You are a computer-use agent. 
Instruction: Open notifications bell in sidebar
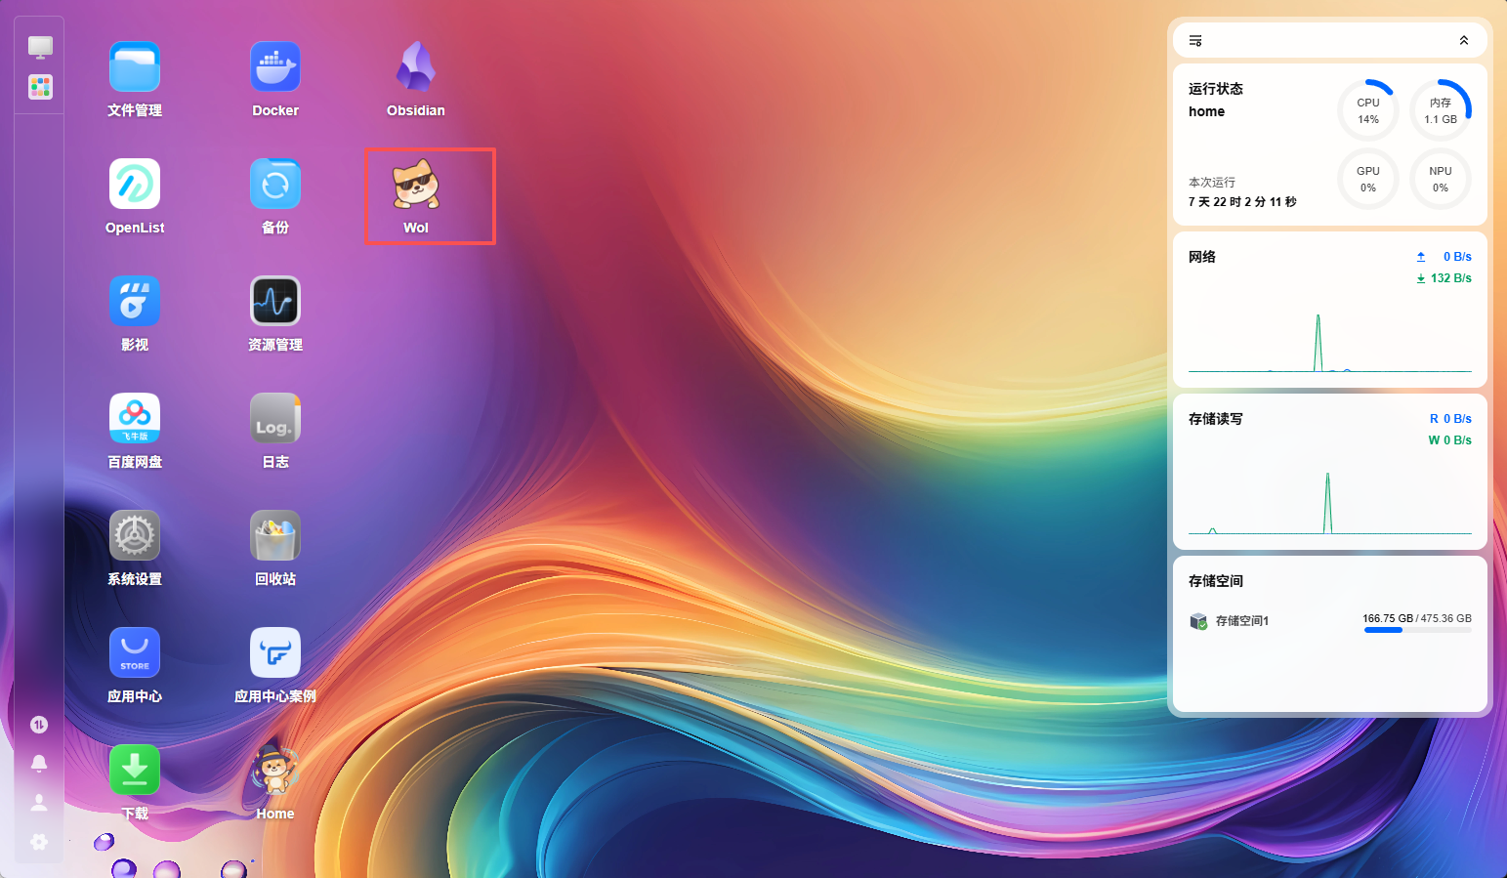pos(39,764)
